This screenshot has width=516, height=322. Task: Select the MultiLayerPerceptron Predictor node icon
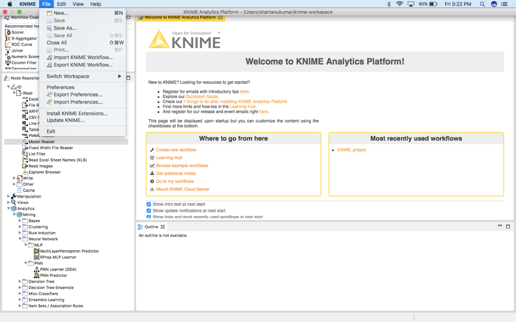pos(36,251)
